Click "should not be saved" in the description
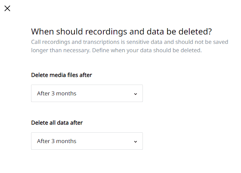This screenshot has width=241, height=173. click(x=203, y=42)
